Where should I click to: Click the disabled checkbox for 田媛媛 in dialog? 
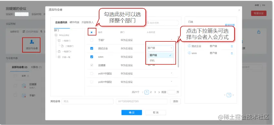92,65
